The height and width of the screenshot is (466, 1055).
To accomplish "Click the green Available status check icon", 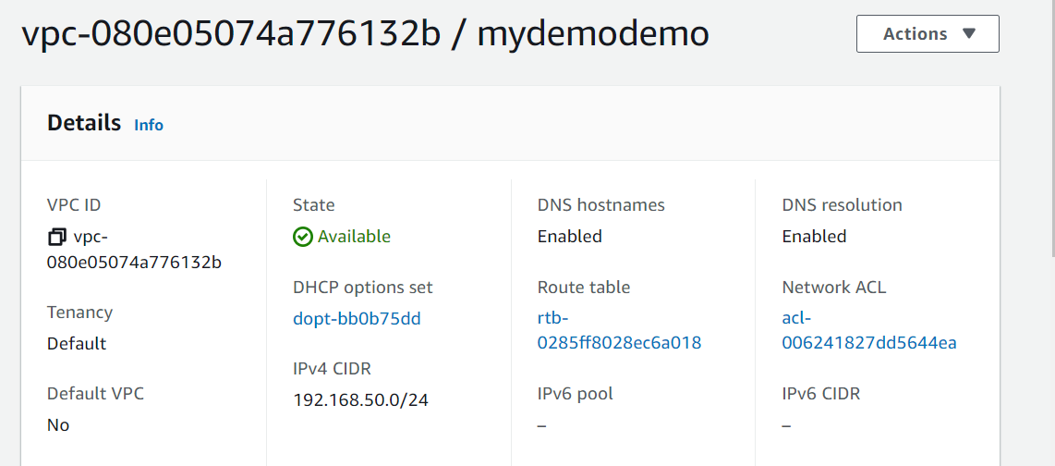I will pyautogui.click(x=303, y=238).
